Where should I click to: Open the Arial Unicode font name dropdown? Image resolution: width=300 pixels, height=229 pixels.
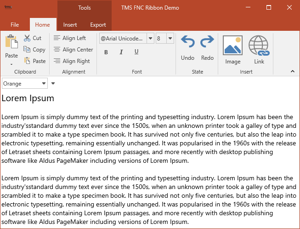(150, 39)
